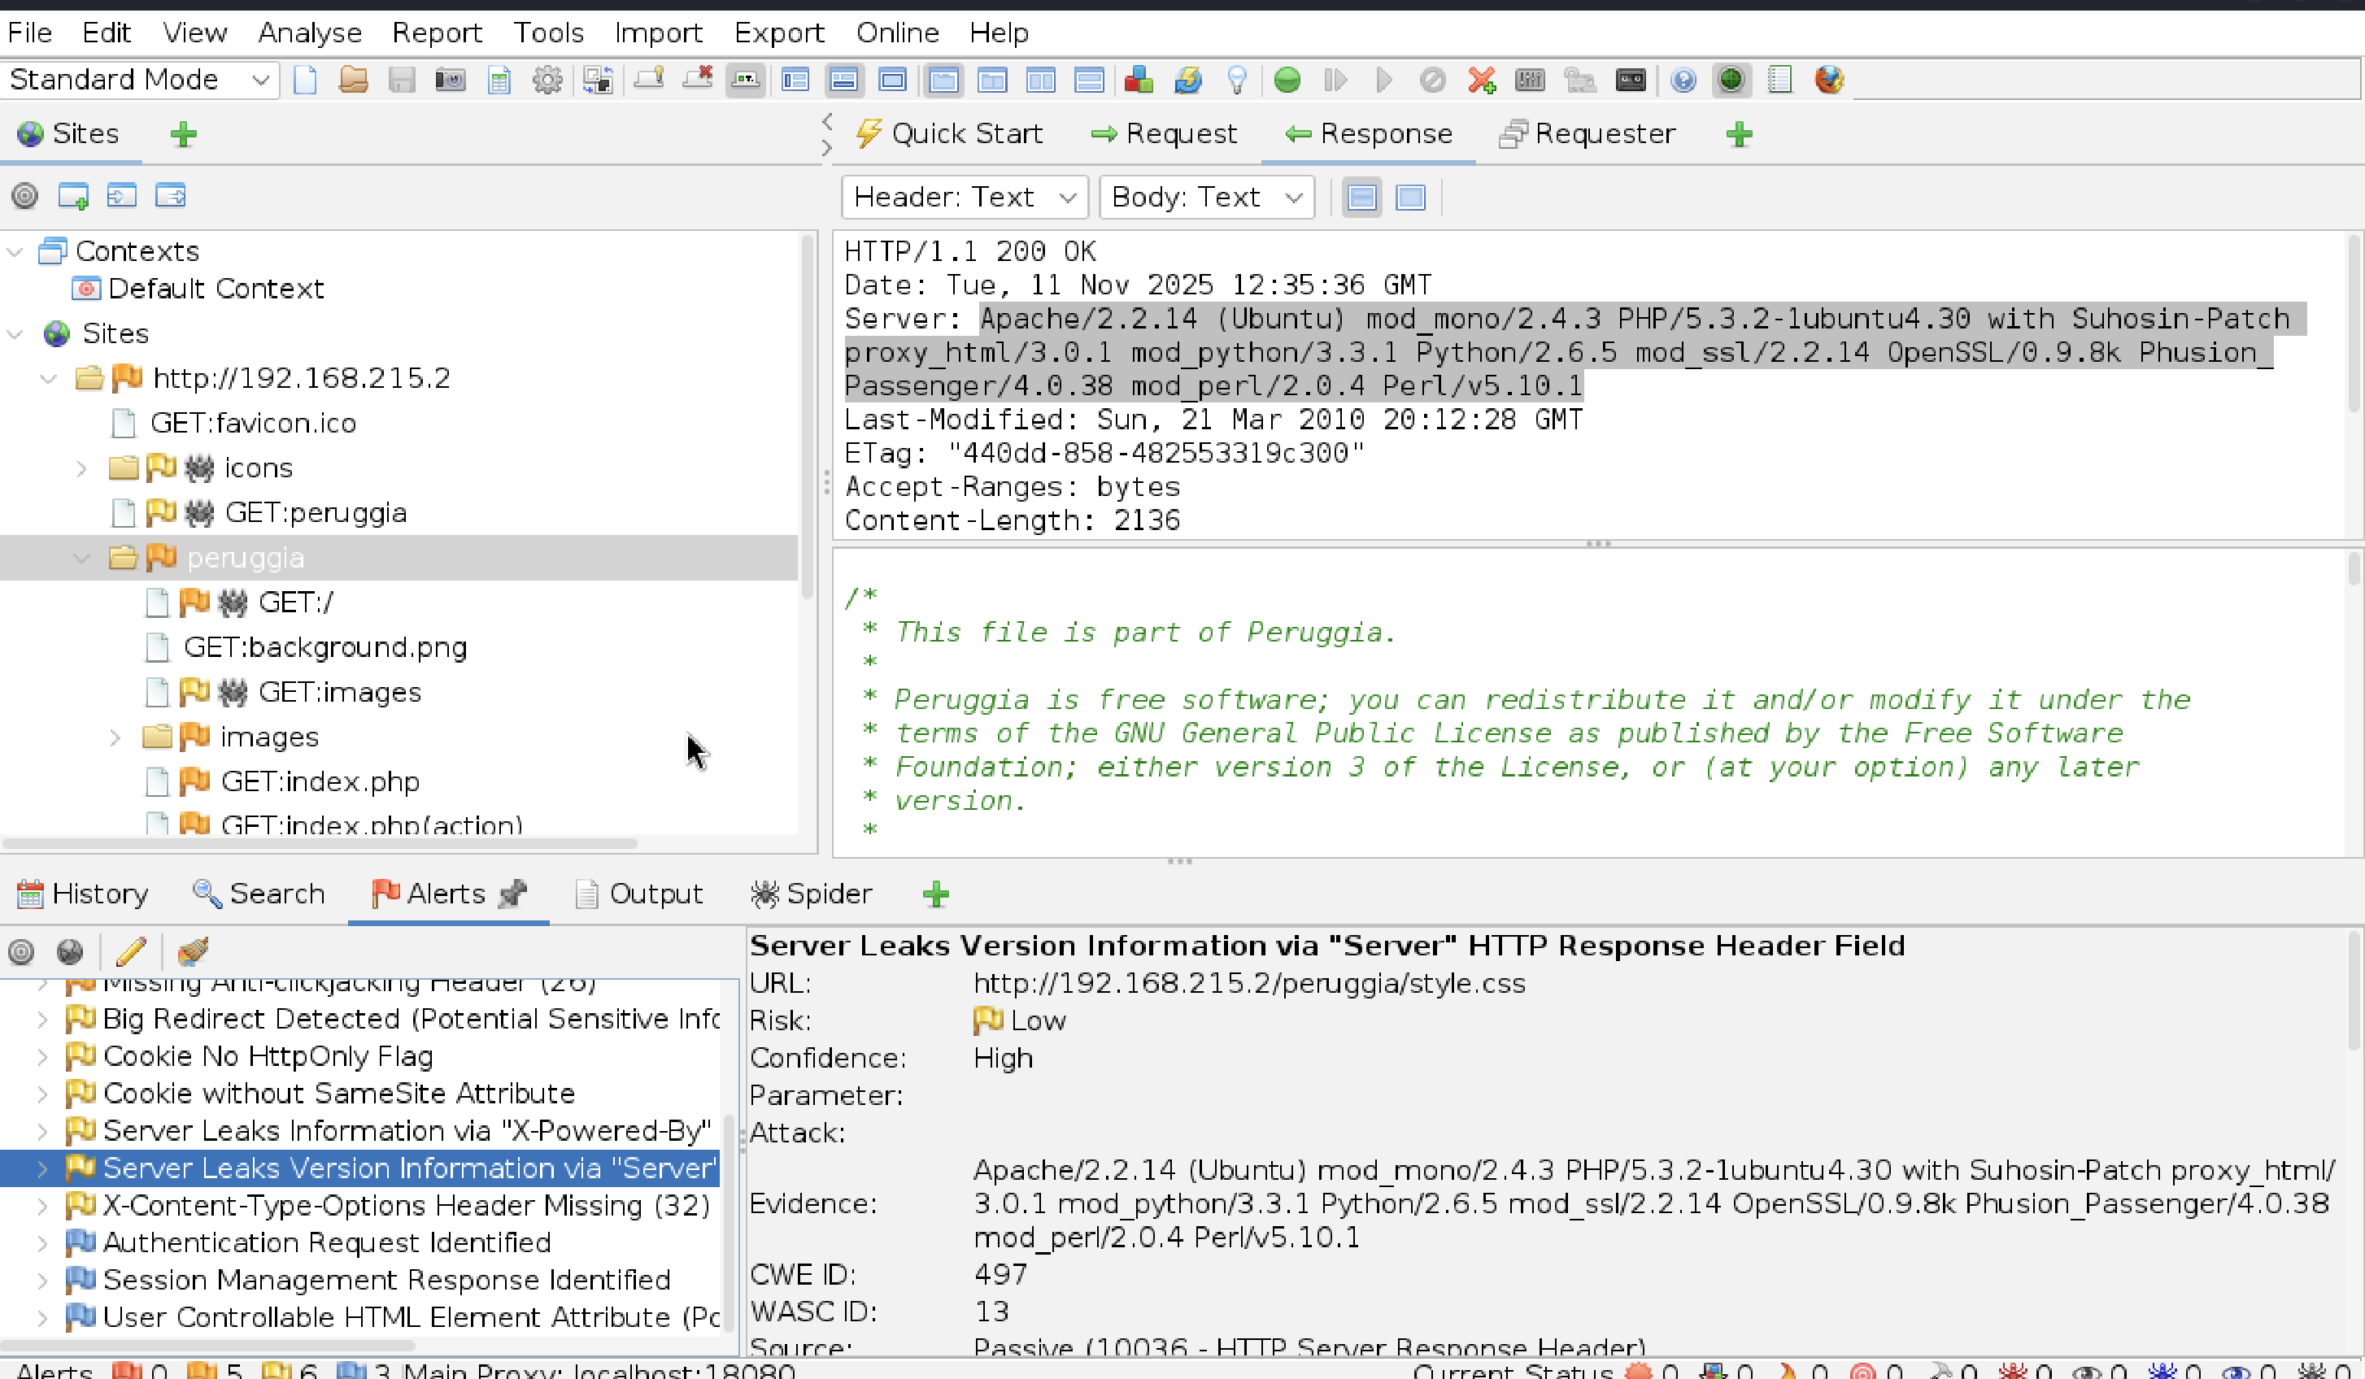Open the Analyse menu
Screen dimensions: 2365x1379
(x=310, y=33)
